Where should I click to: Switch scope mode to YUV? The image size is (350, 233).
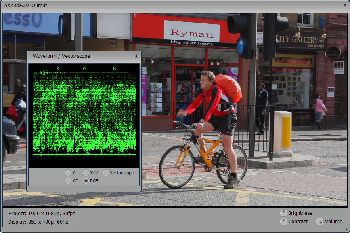tap(86, 173)
